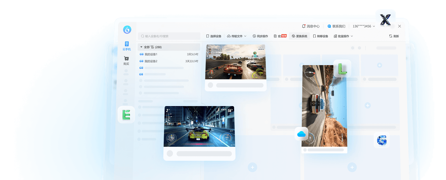Image resolution: width=446 pixels, height=180 pixels.
Task: Open the night city racing game thumbnail
Action: pyautogui.click(x=199, y=126)
